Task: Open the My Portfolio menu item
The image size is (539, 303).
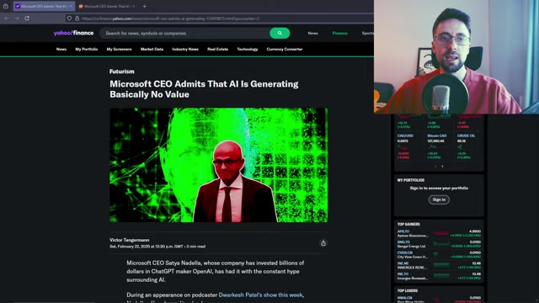Action: [x=87, y=49]
